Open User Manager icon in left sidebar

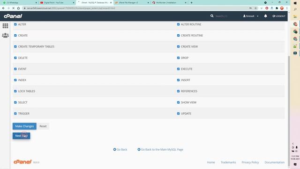coord(5,35)
